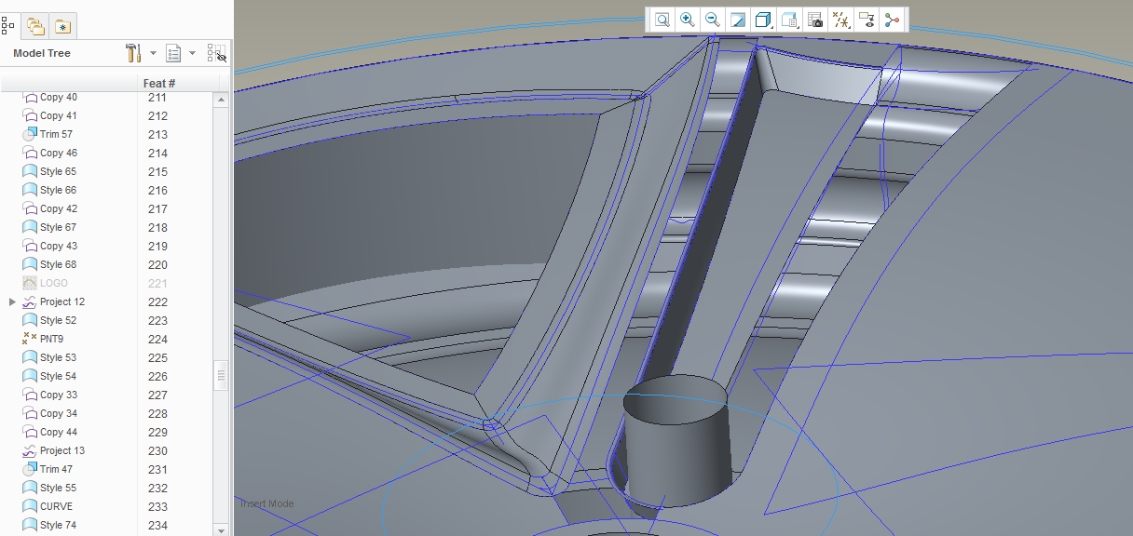Open the Datum Display Filters dropdown
Image resolution: width=1133 pixels, height=536 pixels.
click(841, 20)
